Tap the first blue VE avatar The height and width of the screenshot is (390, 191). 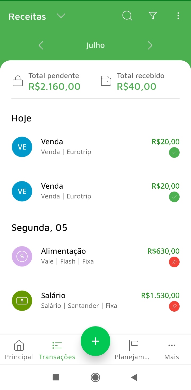pyautogui.click(x=22, y=147)
